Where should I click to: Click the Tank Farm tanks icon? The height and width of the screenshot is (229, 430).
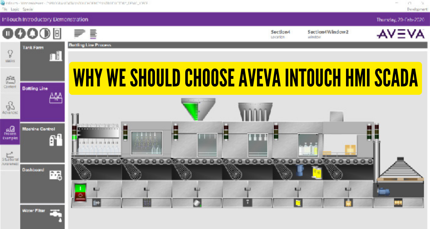coord(56,56)
